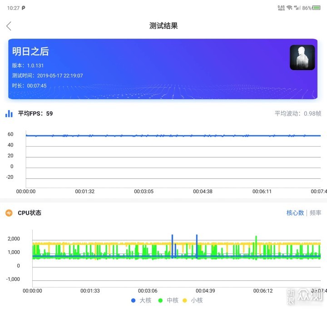Click 00:03:05 on the FPS chart axis
327x309 pixels.
(144, 192)
